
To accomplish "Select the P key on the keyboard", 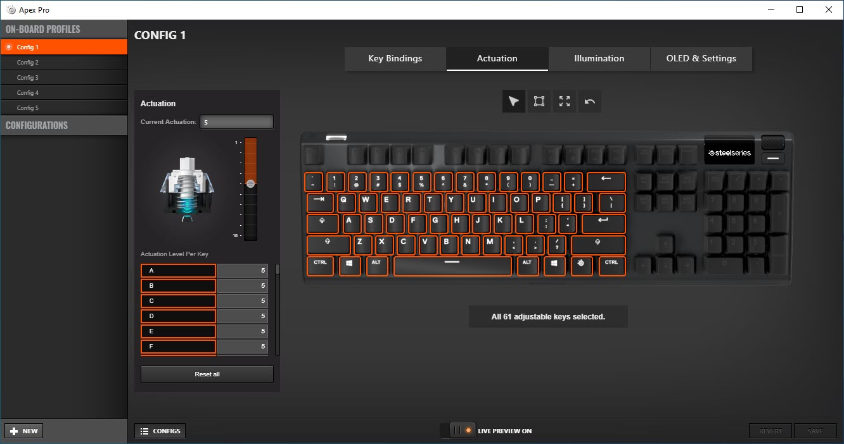I will tap(540, 203).
